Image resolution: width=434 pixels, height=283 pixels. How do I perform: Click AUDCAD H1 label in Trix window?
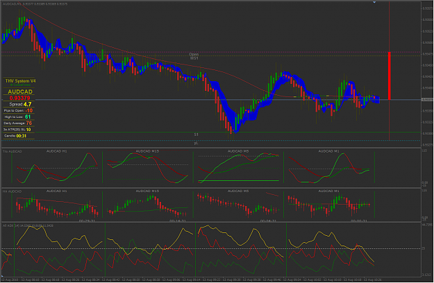[x=56, y=151]
